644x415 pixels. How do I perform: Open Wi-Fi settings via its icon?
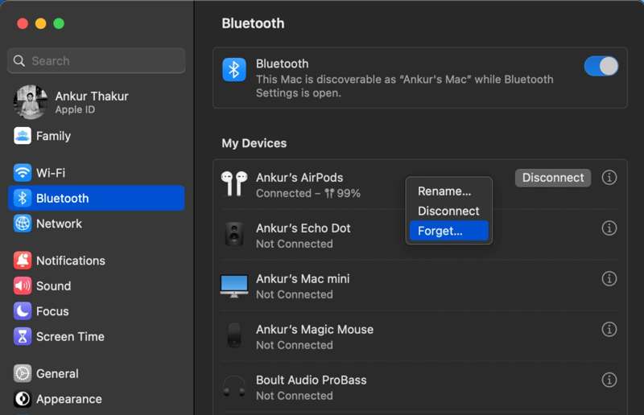tap(23, 172)
